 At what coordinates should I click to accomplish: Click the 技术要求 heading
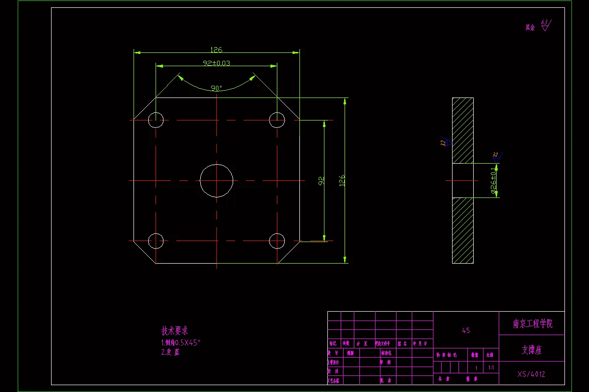coord(175,331)
